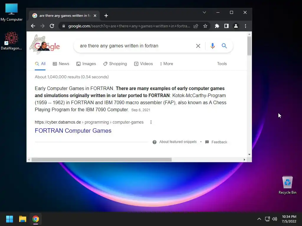
Task: Click the Chrome address bar URL
Action: 129,26
